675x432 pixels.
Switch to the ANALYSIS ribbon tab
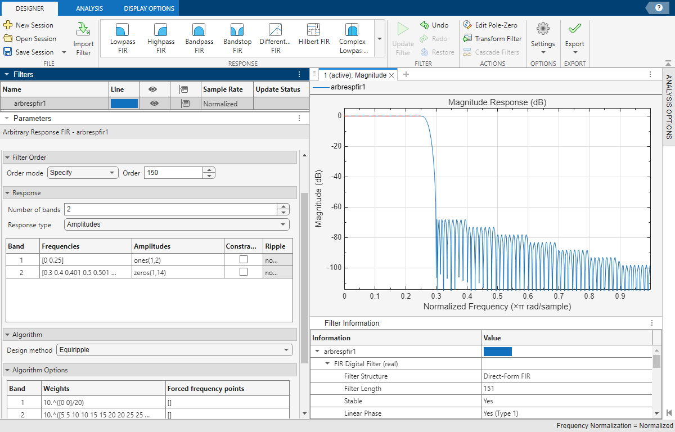[x=88, y=8]
